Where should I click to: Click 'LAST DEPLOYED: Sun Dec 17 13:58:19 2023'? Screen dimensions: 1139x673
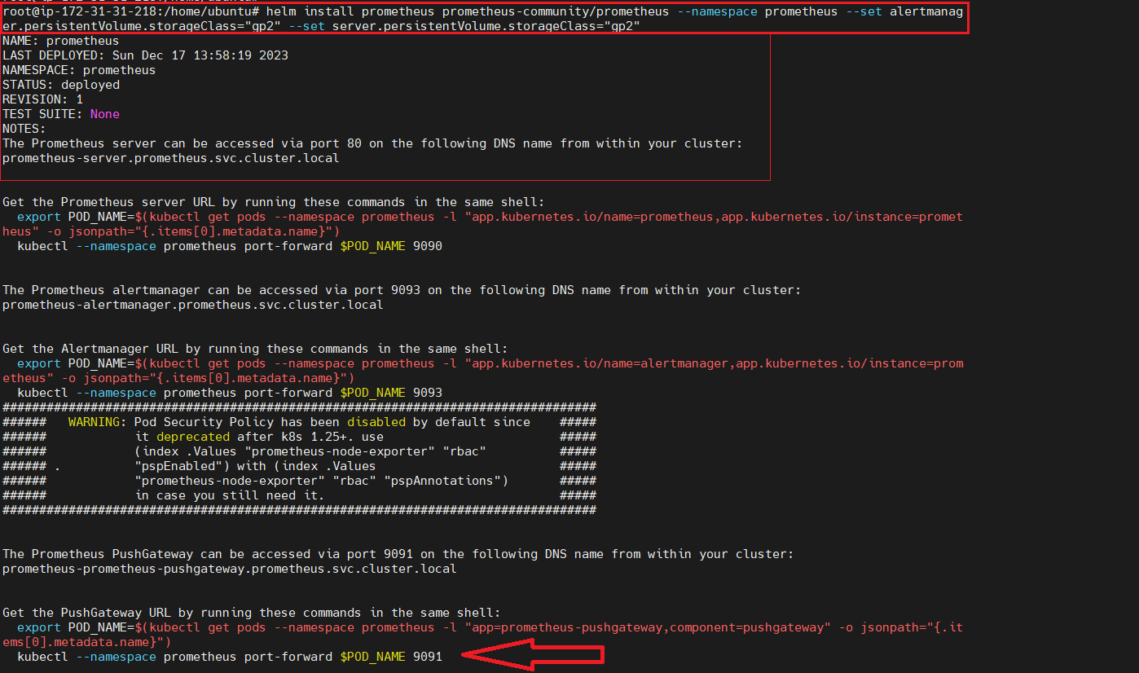pyautogui.click(x=145, y=55)
